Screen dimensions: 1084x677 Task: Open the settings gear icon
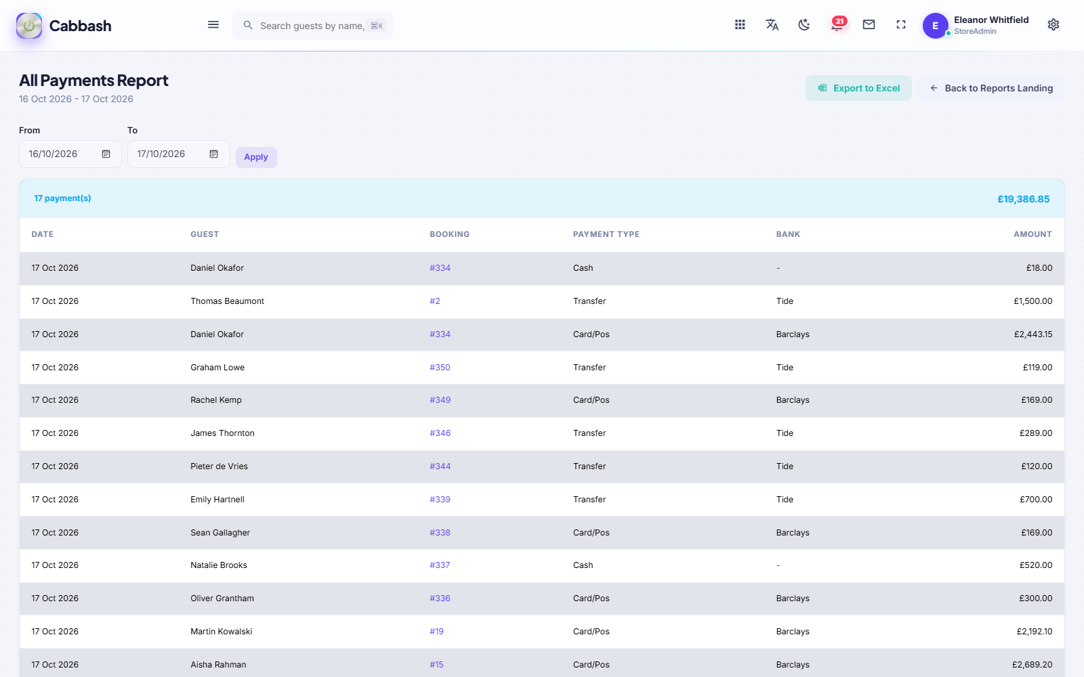click(x=1054, y=25)
